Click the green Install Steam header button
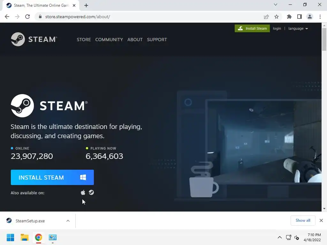The image size is (327, 245). pyautogui.click(x=252, y=28)
